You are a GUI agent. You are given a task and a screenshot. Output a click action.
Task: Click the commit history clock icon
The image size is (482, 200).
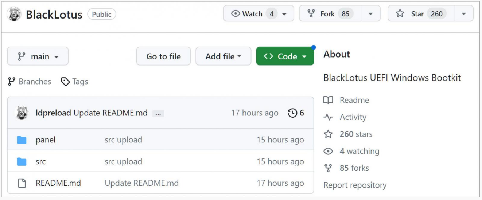(292, 113)
